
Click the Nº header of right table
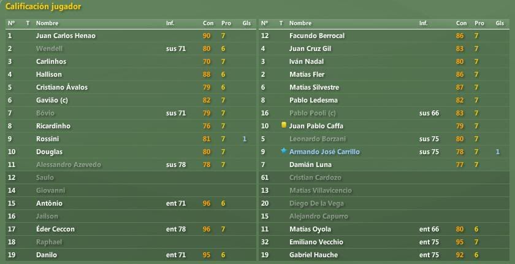pyautogui.click(x=264, y=23)
